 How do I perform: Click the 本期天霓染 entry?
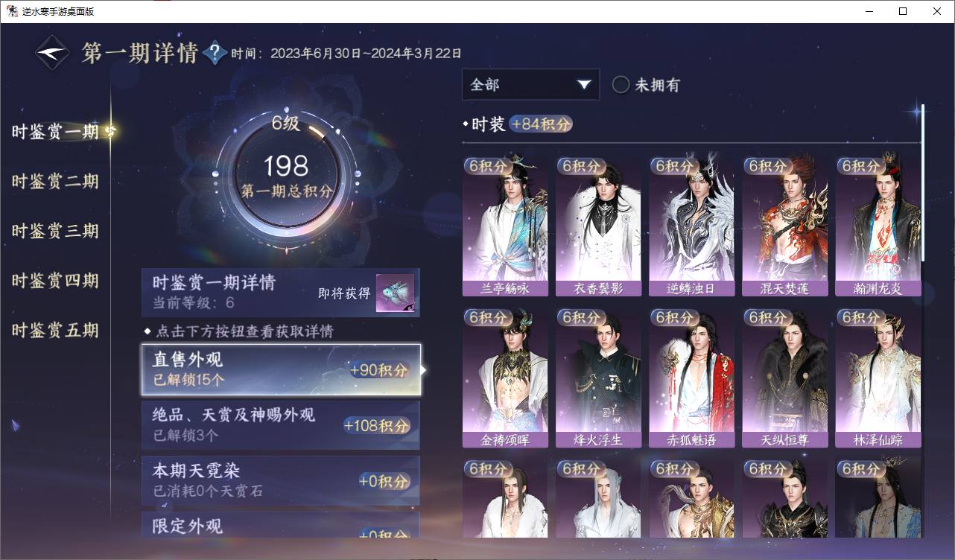(281, 481)
